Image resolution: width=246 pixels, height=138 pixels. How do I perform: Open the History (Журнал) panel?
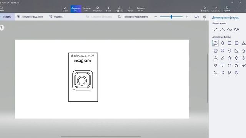227,9
